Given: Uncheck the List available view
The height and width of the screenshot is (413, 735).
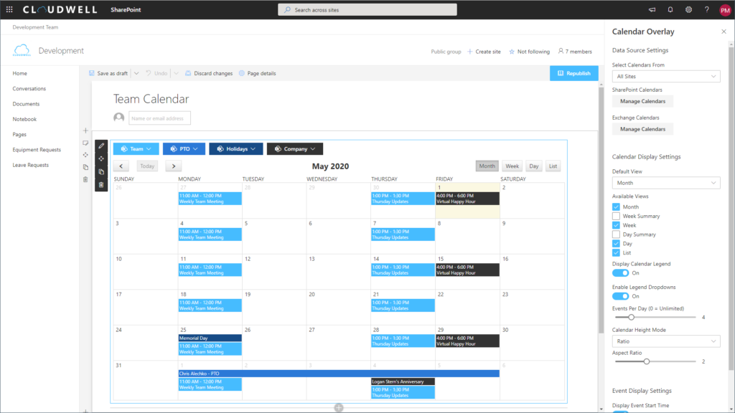Looking at the screenshot, I should pos(616,253).
